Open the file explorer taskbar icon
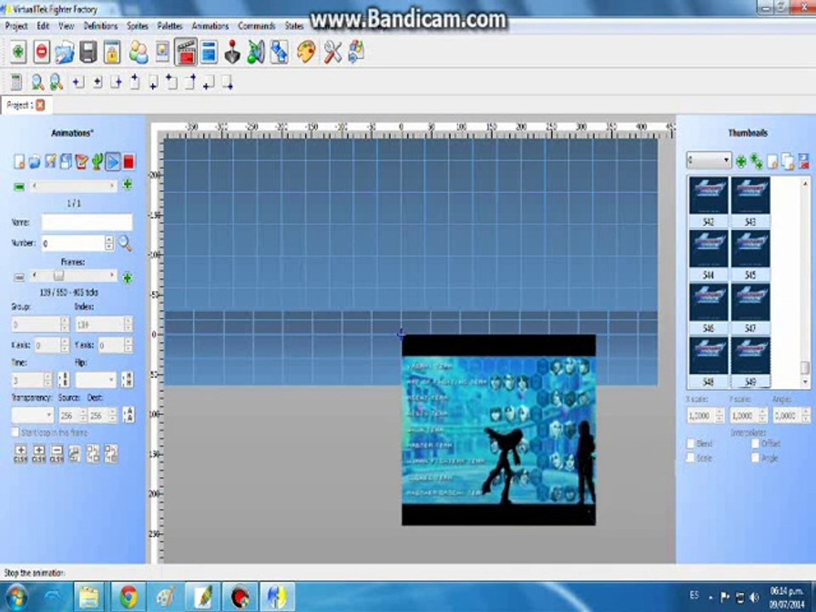 tap(89, 597)
